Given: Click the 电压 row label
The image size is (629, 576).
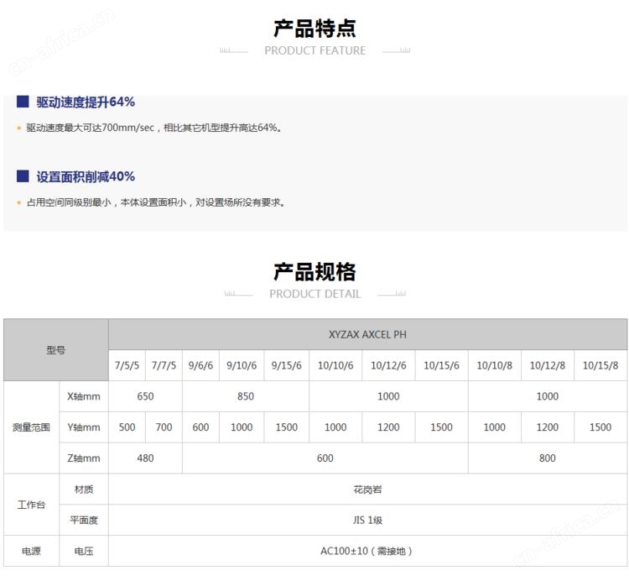Looking at the screenshot, I should (x=84, y=551).
